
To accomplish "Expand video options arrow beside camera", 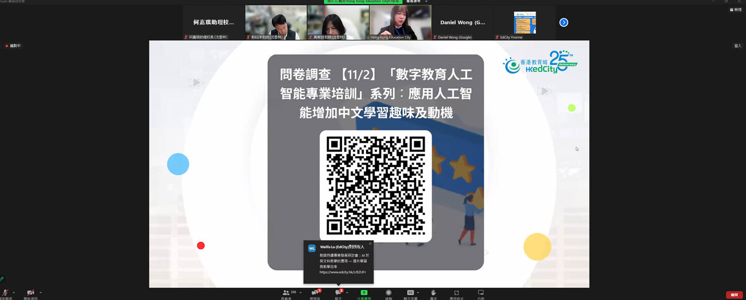I will pos(41,293).
